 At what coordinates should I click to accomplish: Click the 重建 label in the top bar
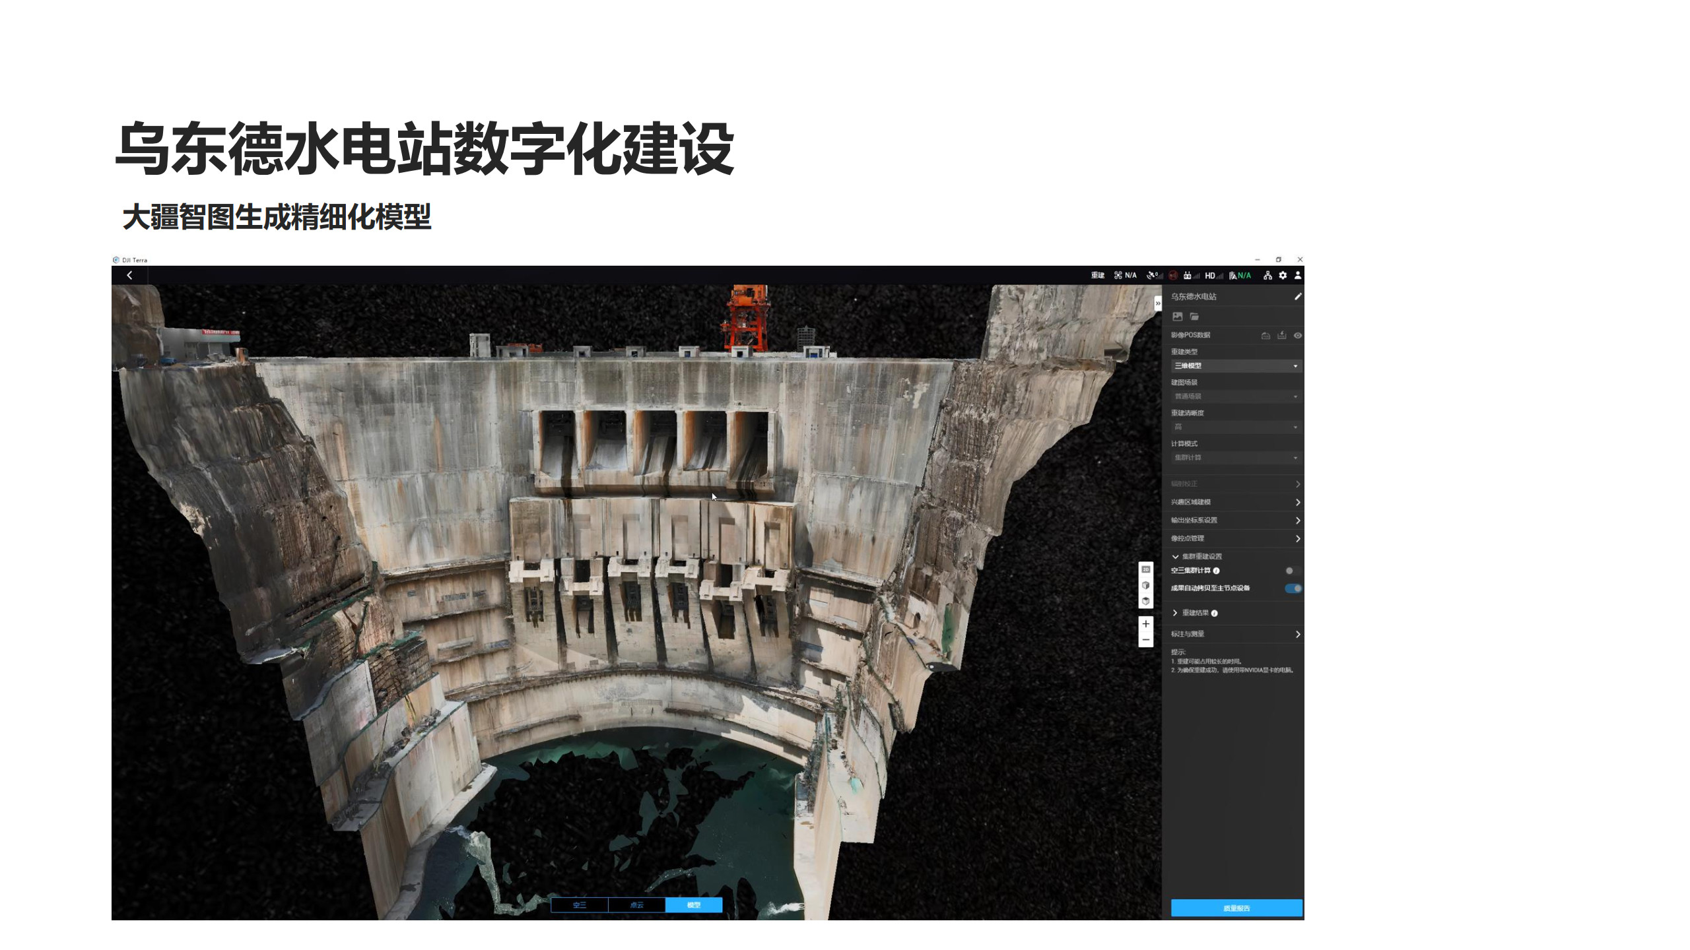pyautogui.click(x=1097, y=276)
